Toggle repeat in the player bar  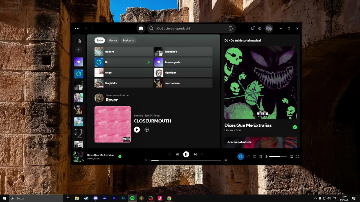tap(202, 154)
